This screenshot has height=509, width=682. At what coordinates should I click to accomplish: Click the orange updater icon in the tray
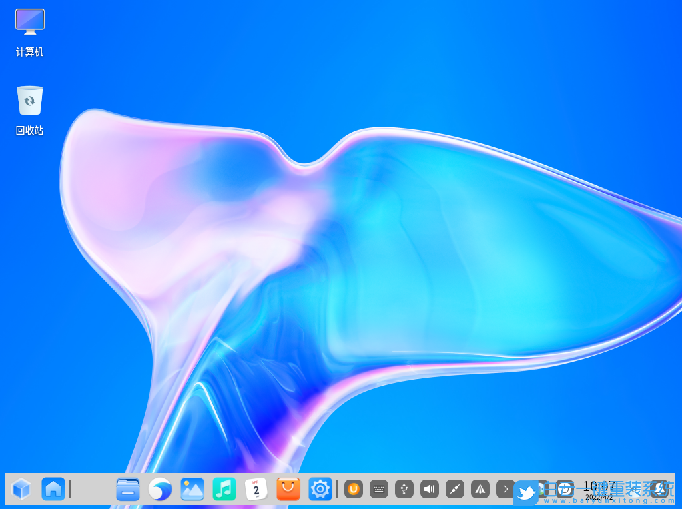353,489
